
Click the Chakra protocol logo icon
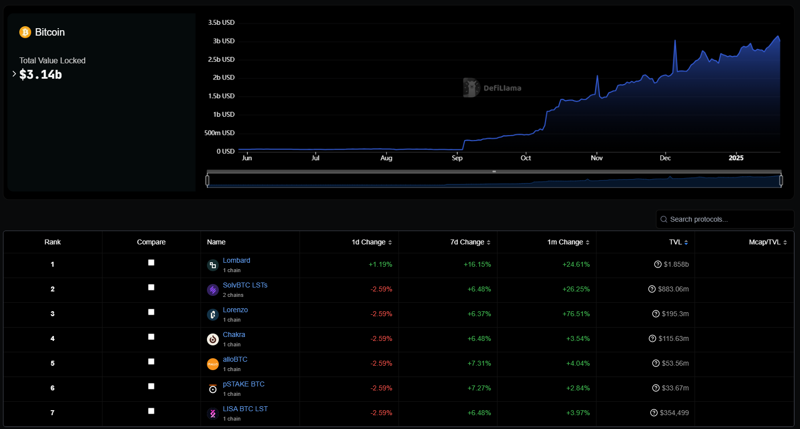pos(212,339)
